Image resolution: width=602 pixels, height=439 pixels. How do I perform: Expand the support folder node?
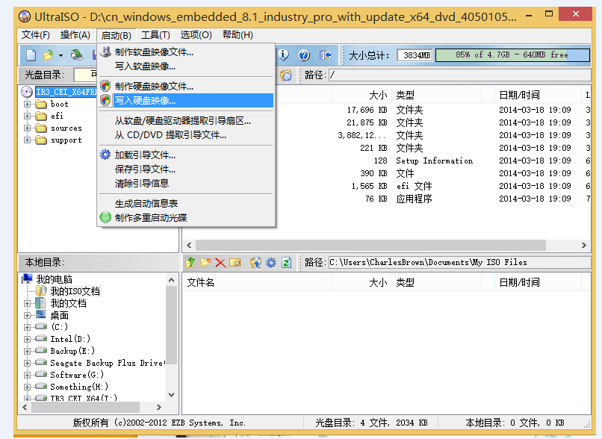pyautogui.click(x=27, y=140)
